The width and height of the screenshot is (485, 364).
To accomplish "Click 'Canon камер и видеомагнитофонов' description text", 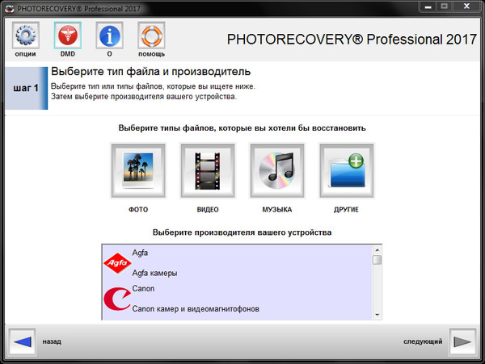I will click(196, 309).
